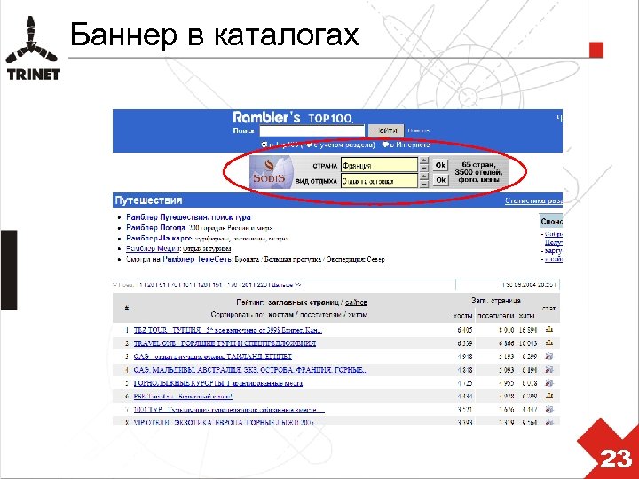Select the 'в Top100' search radio button

pos(264,145)
